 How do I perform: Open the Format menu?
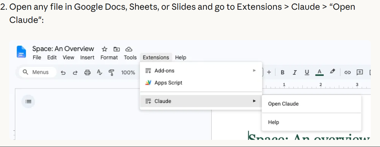[x=109, y=58]
